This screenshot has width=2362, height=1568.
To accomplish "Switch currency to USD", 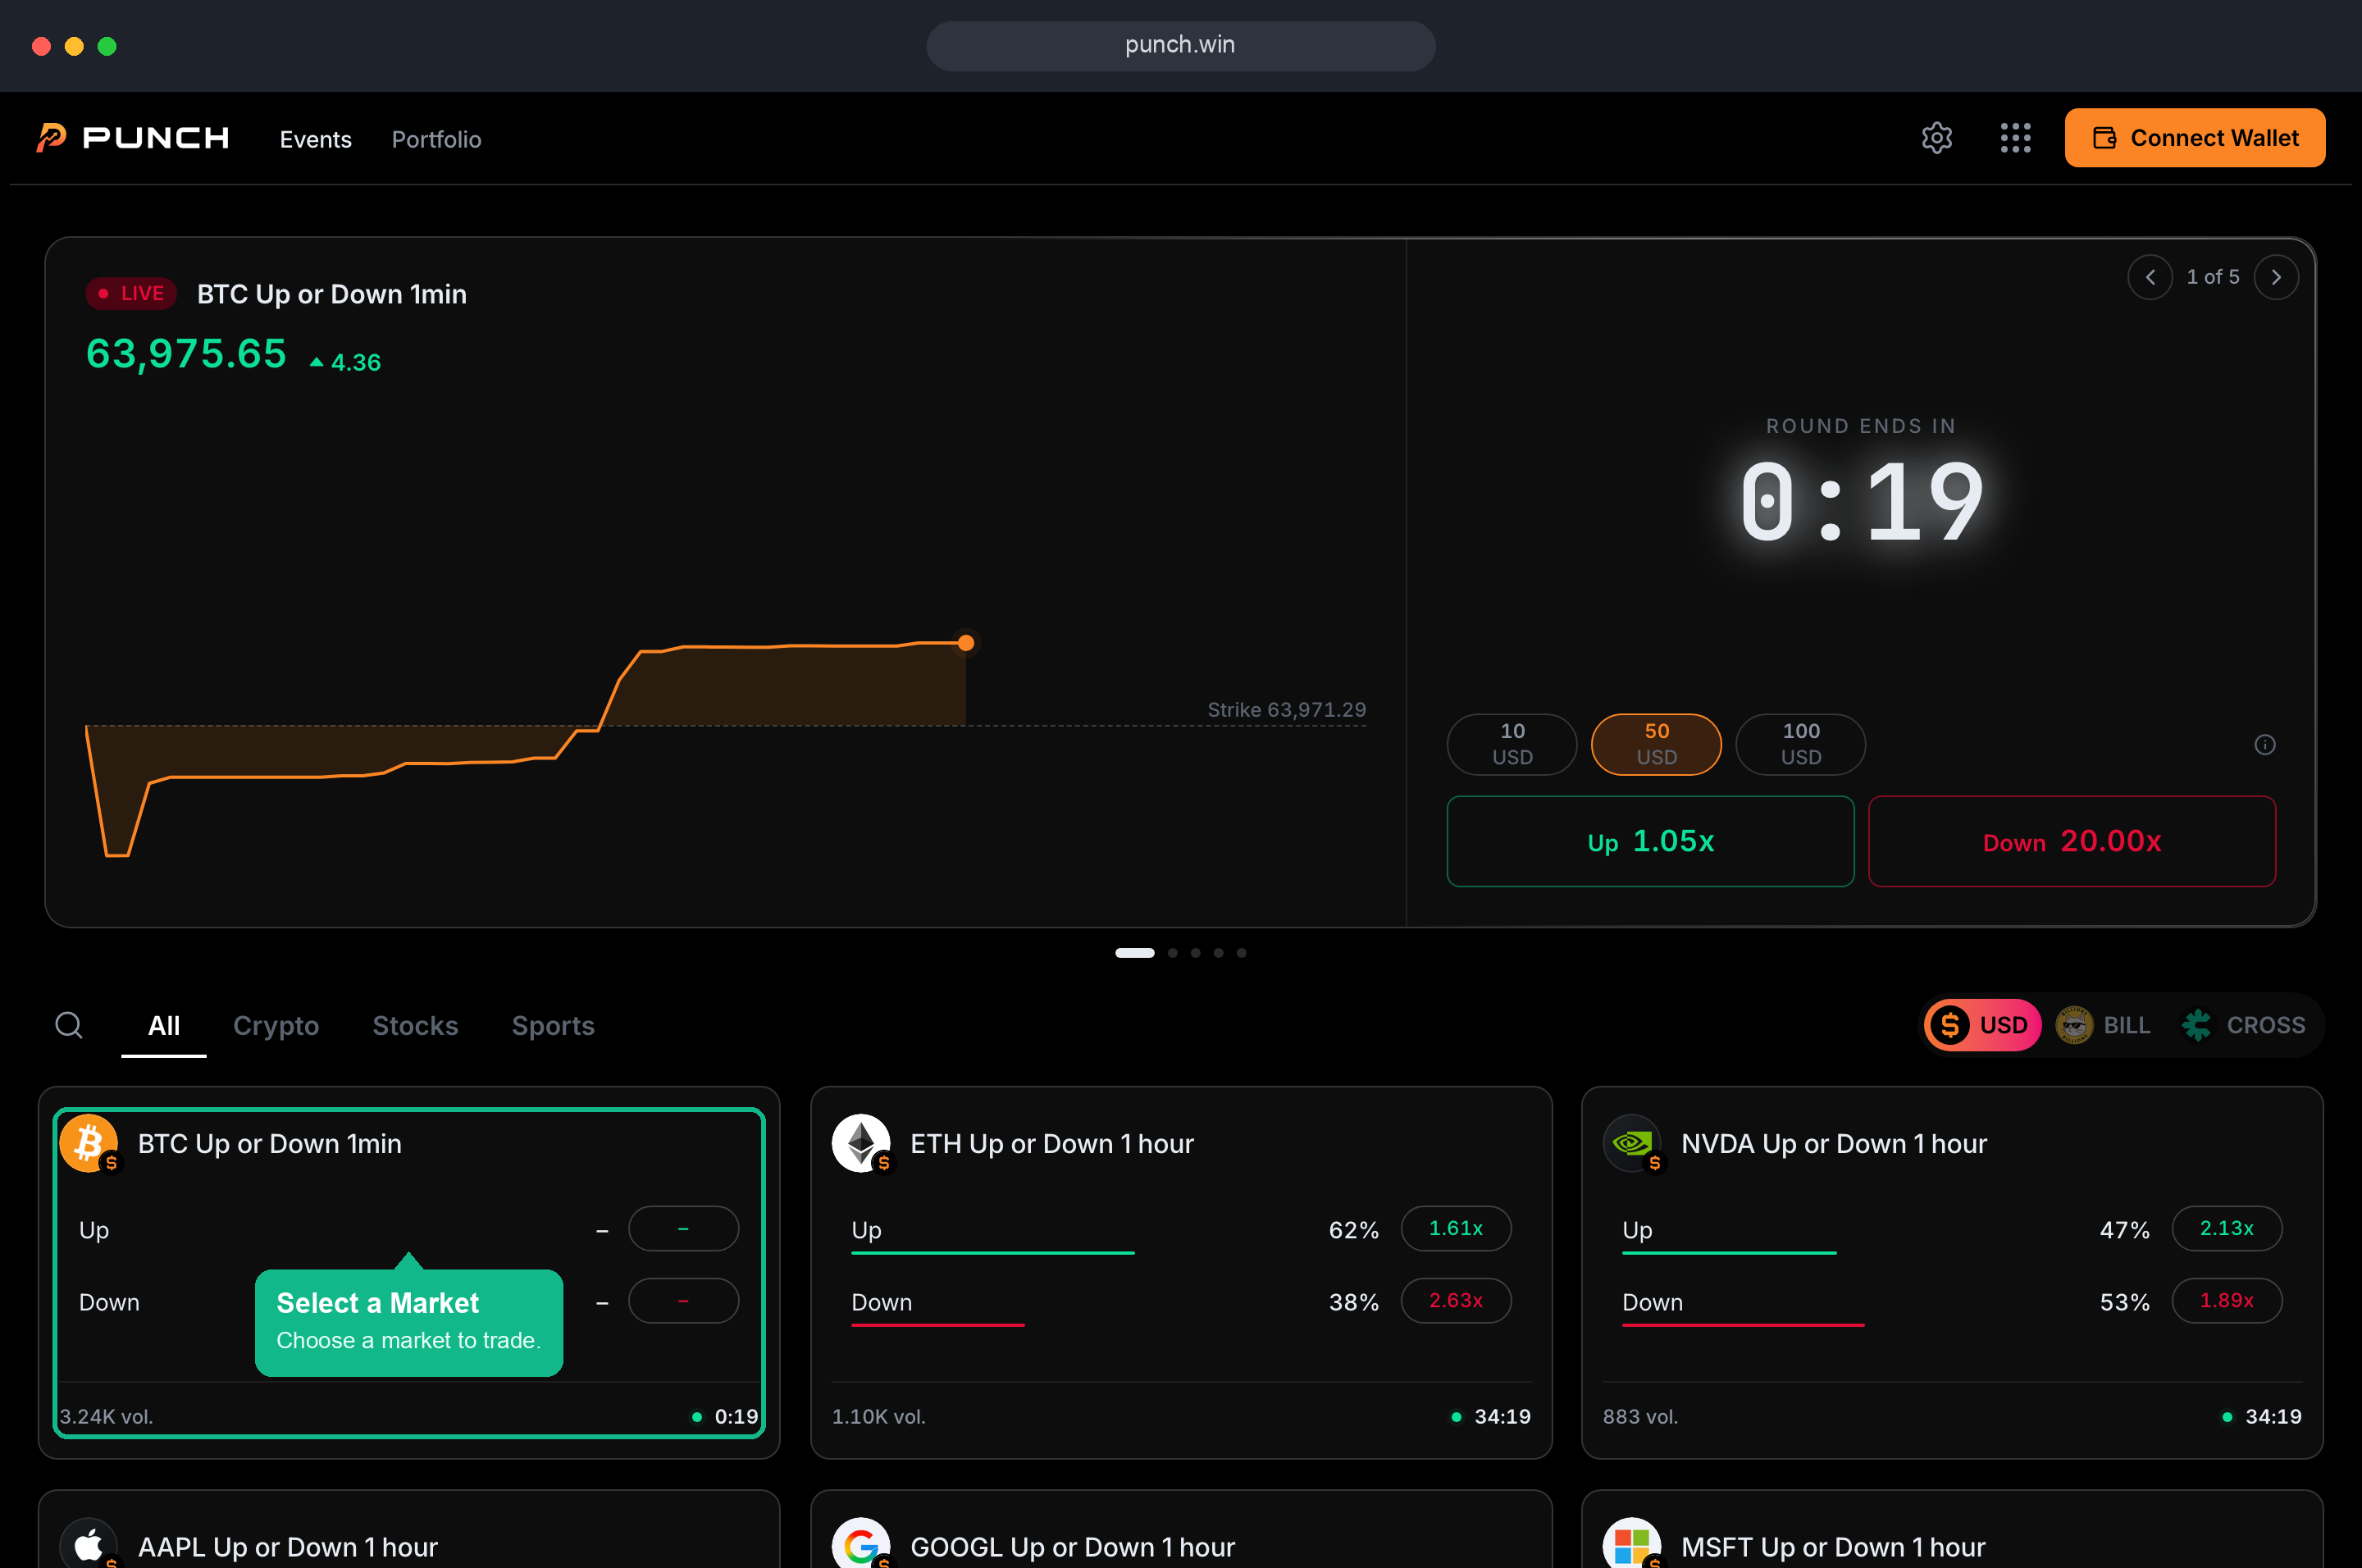I will pyautogui.click(x=1982, y=1025).
